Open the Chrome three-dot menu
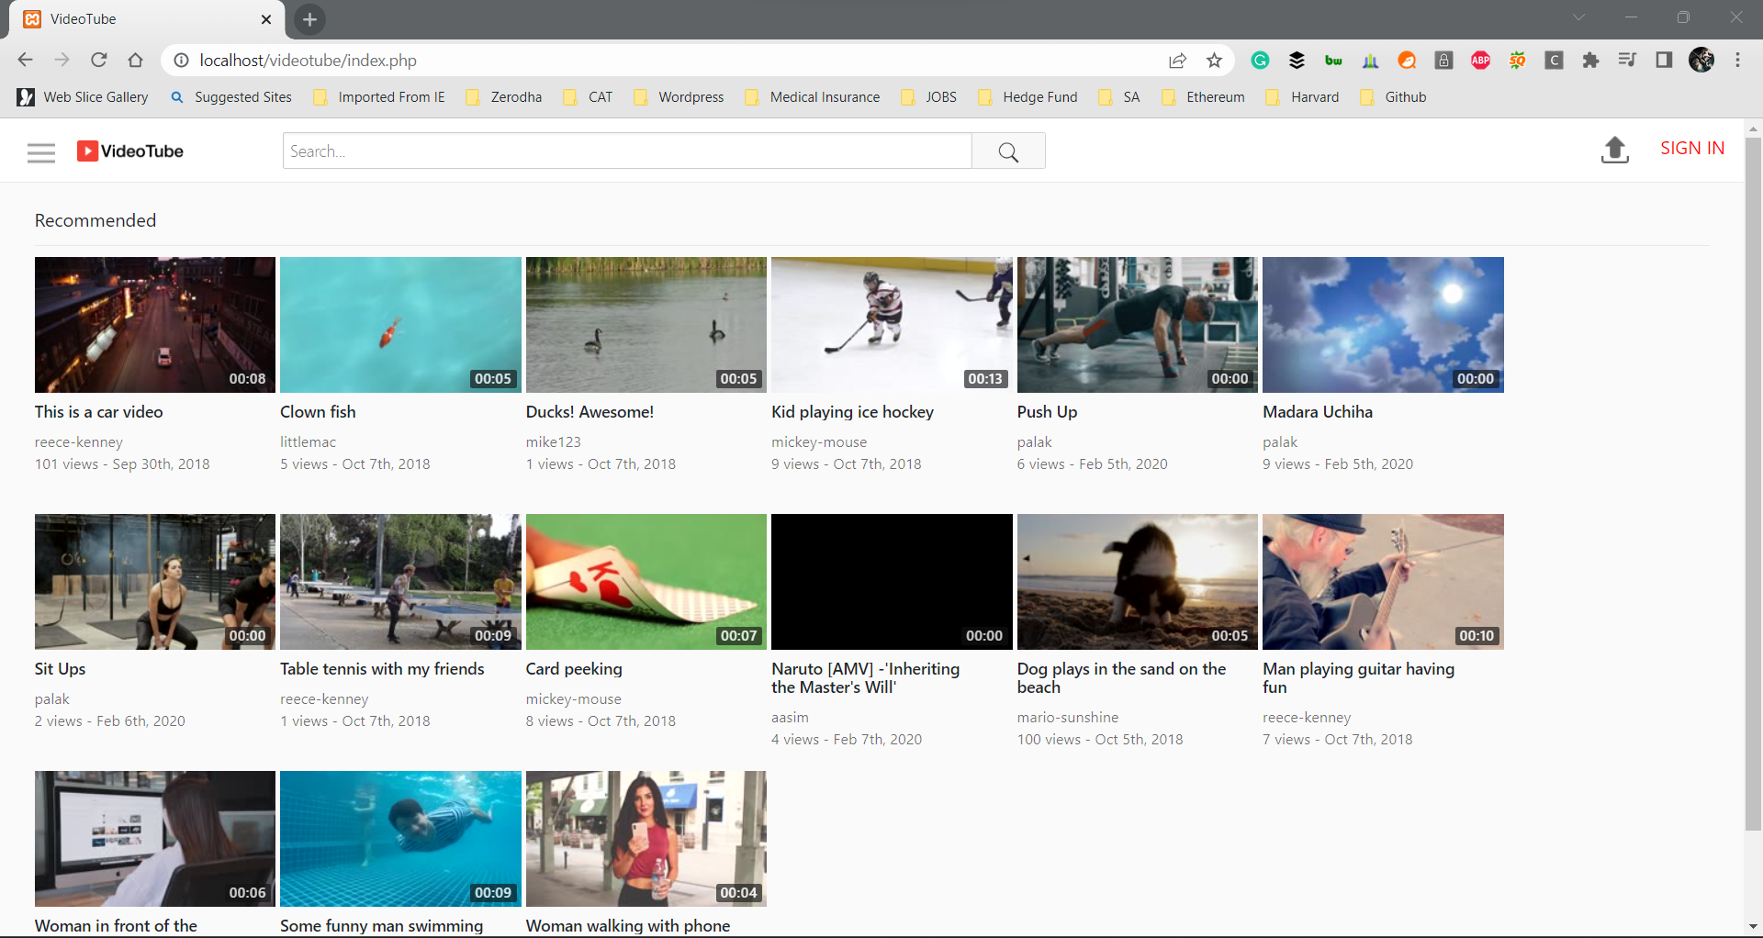The image size is (1763, 938). pyautogui.click(x=1738, y=60)
